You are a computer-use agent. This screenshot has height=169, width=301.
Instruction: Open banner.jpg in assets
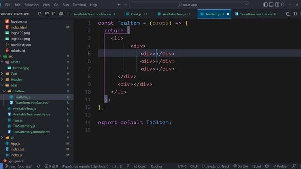click(21, 68)
